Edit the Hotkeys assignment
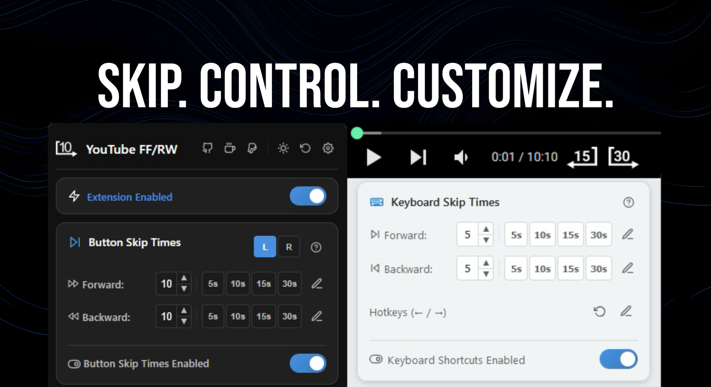The width and height of the screenshot is (711, 387). tap(626, 311)
